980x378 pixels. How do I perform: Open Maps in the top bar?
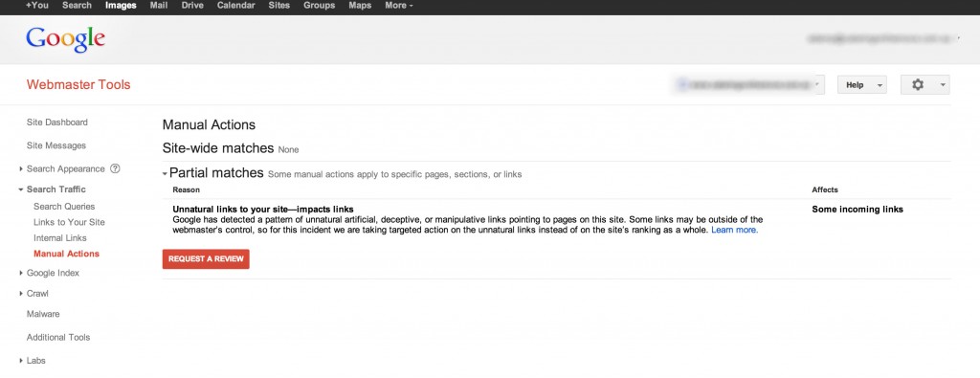pos(360,6)
